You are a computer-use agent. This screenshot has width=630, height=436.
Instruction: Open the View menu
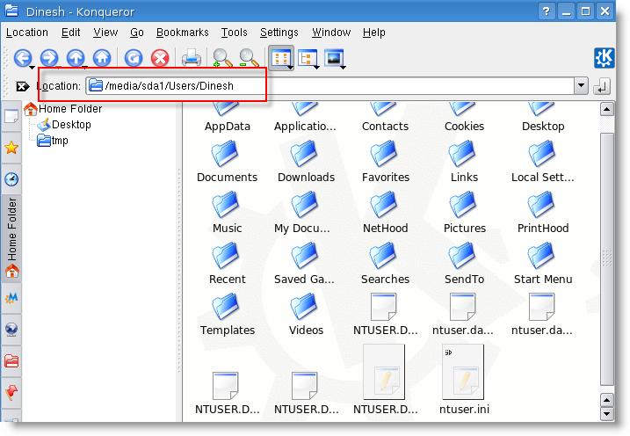click(x=105, y=33)
